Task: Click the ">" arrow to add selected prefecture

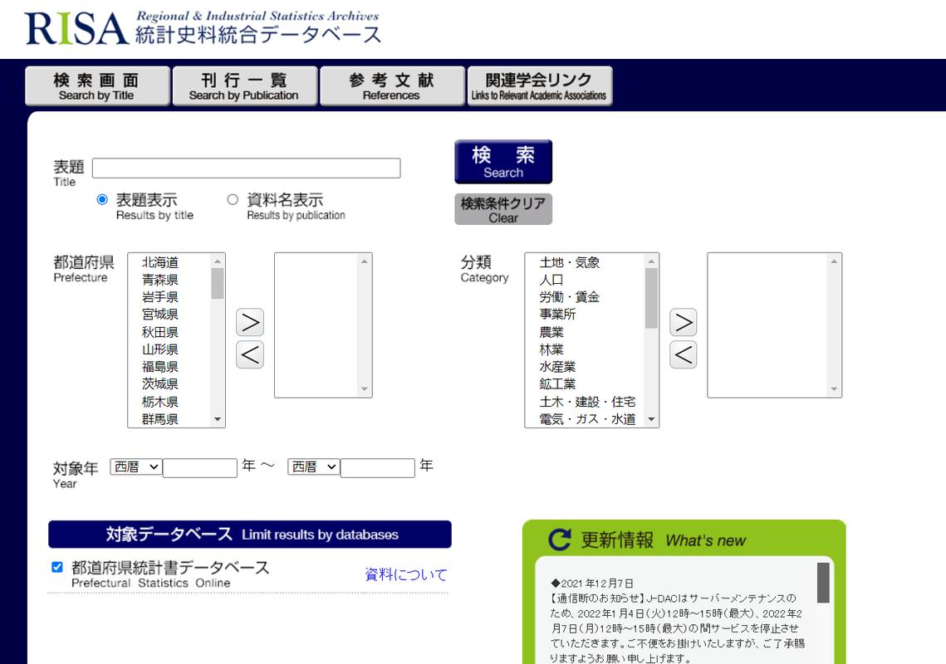Action: (x=249, y=322)
